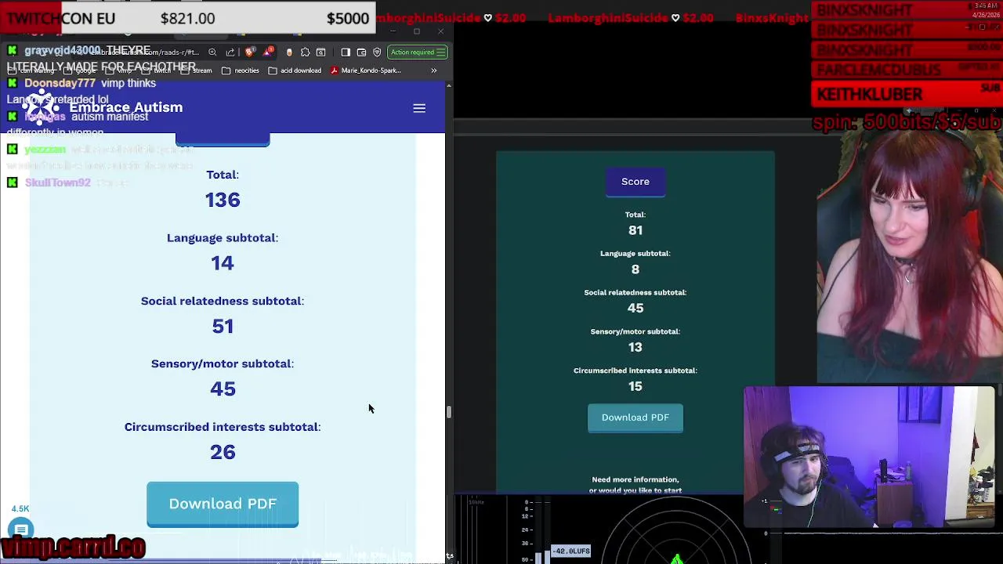Viewport: 1003px width, 564px height.
Task: Open the VPN shield icon in toolbar
Action: tap(377, 52)
